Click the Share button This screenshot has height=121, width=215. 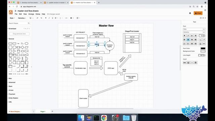point(198,13)
